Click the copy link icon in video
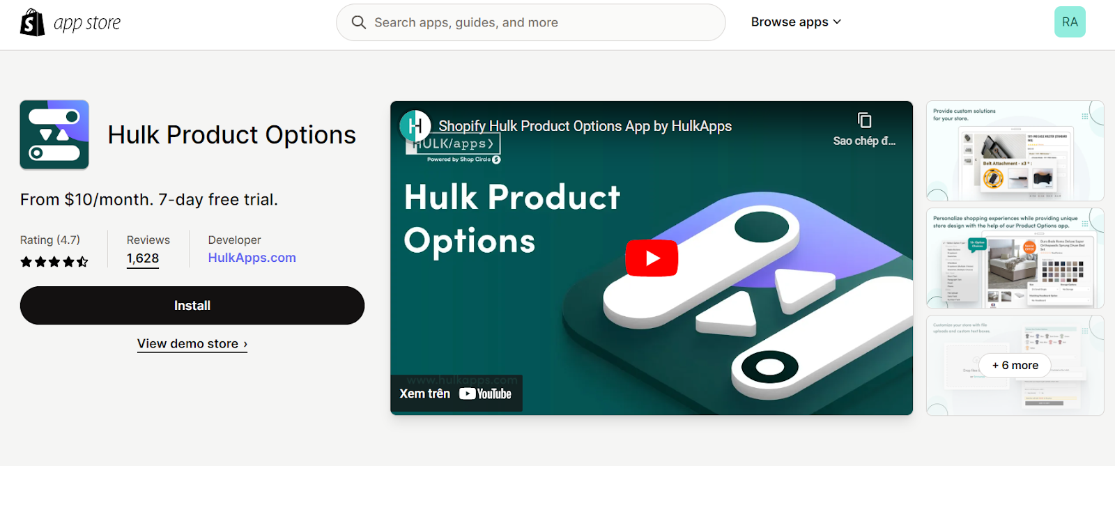Screen dimensions: 1115x507 click(864, 120)
